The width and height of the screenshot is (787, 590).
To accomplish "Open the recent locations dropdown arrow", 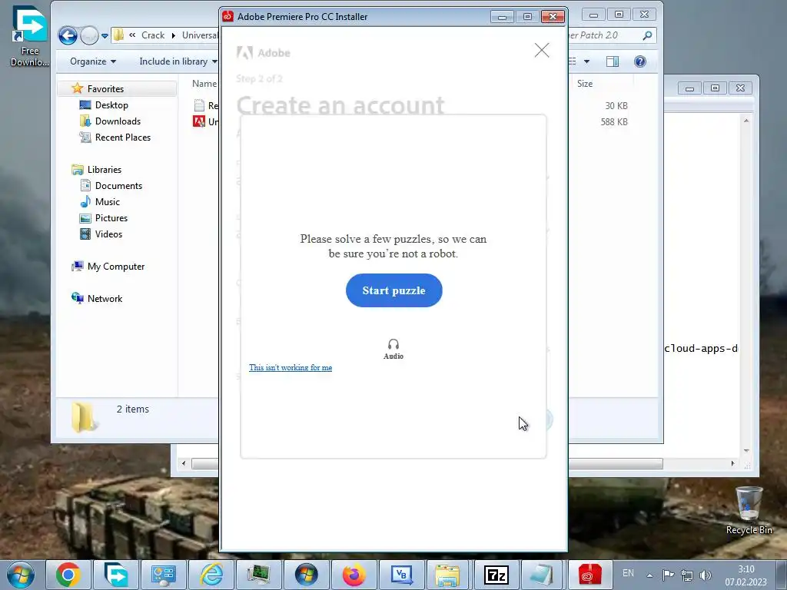I will point(105,35).
